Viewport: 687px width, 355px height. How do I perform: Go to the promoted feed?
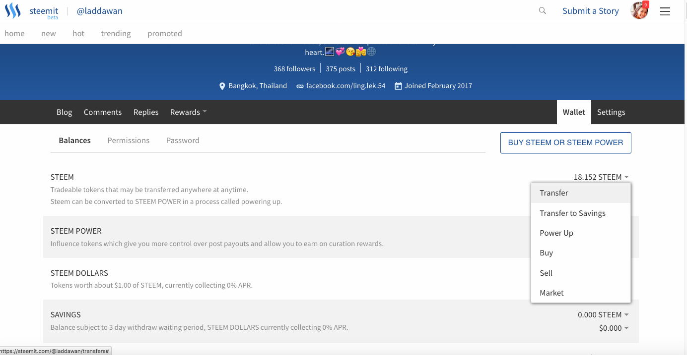coord(165,33)
